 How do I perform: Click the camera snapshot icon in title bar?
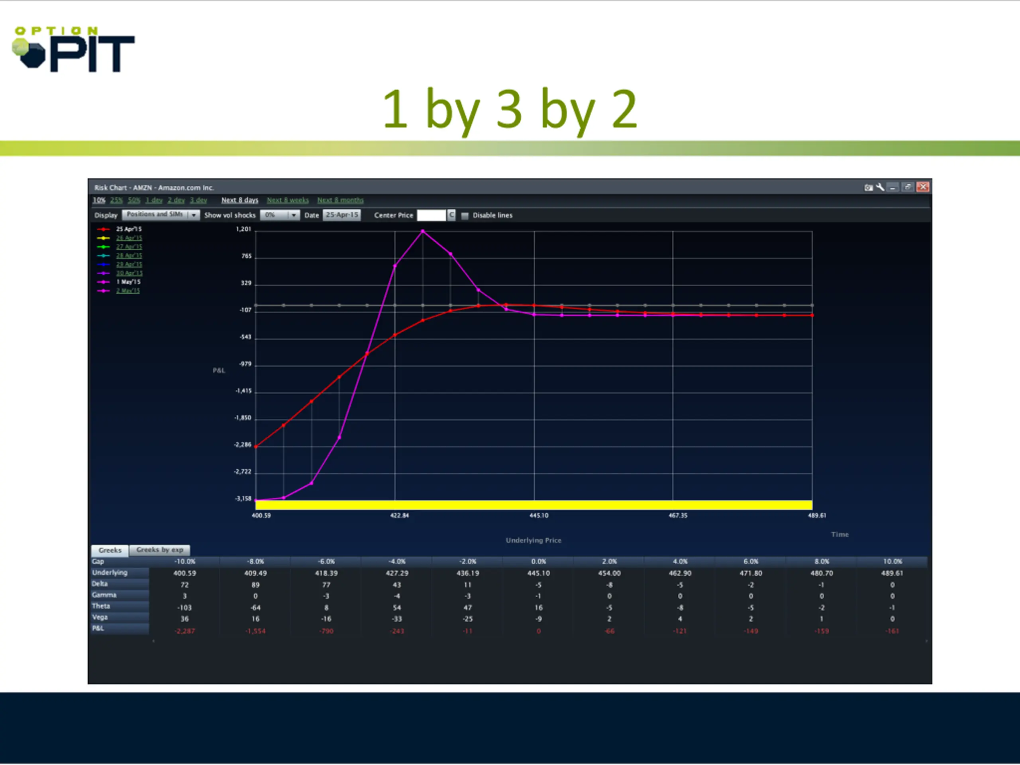pos(868,188)
